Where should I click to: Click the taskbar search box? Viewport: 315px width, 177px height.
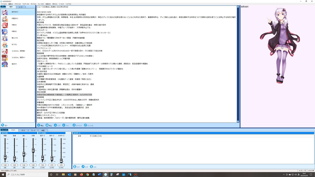pyautogui.click(x=27, y=174)
